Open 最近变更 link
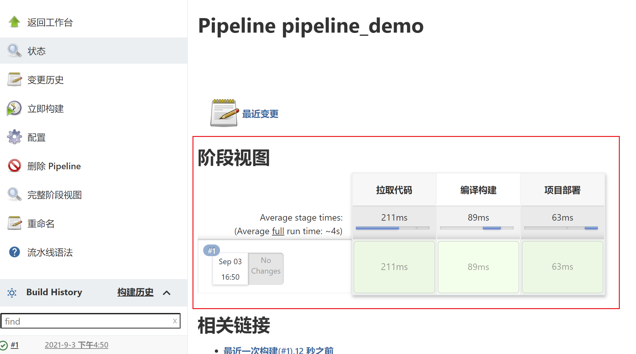This screenshot has width=636, height=354. (x=260, y=113)
